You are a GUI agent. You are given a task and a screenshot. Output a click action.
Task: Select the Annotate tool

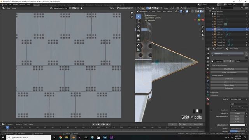click(x=139, y=45)
